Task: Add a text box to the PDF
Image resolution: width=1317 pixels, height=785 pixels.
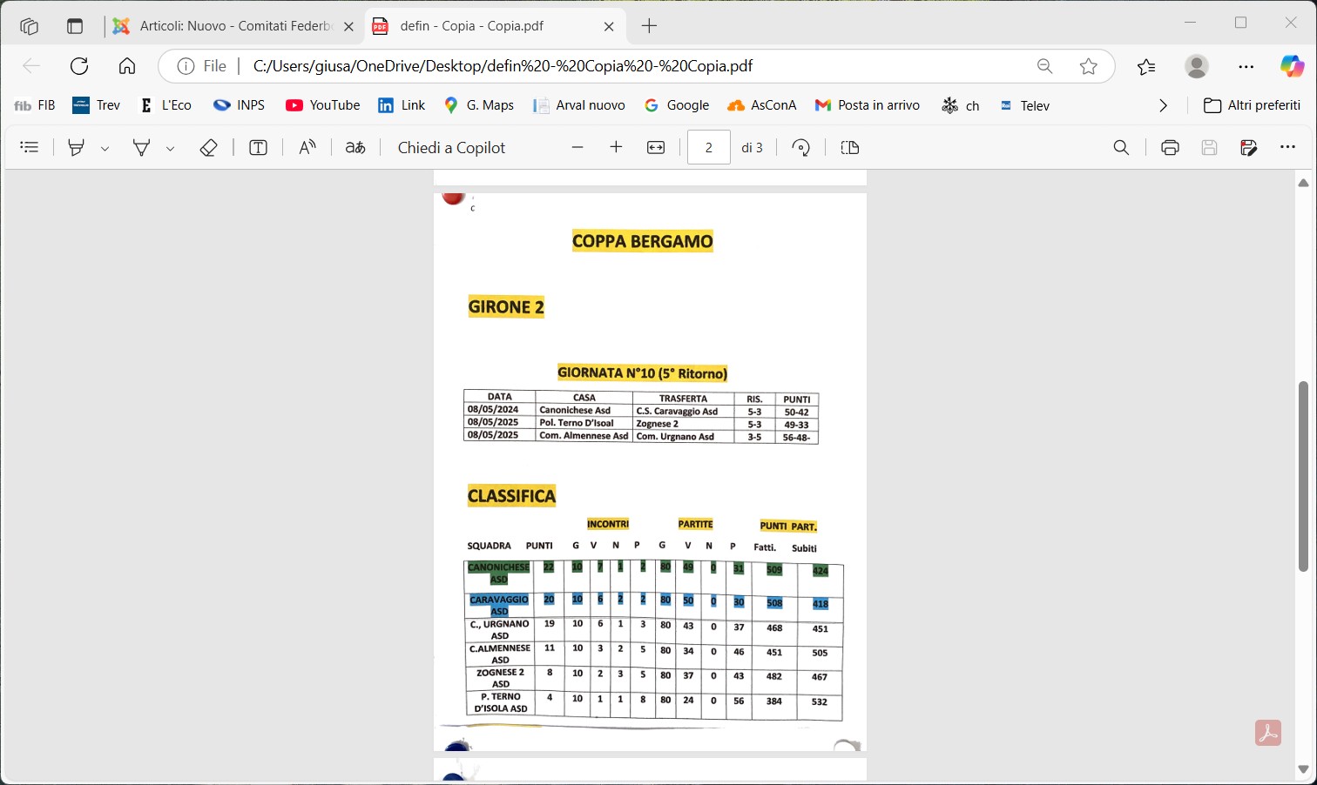Action: point(258,148)
